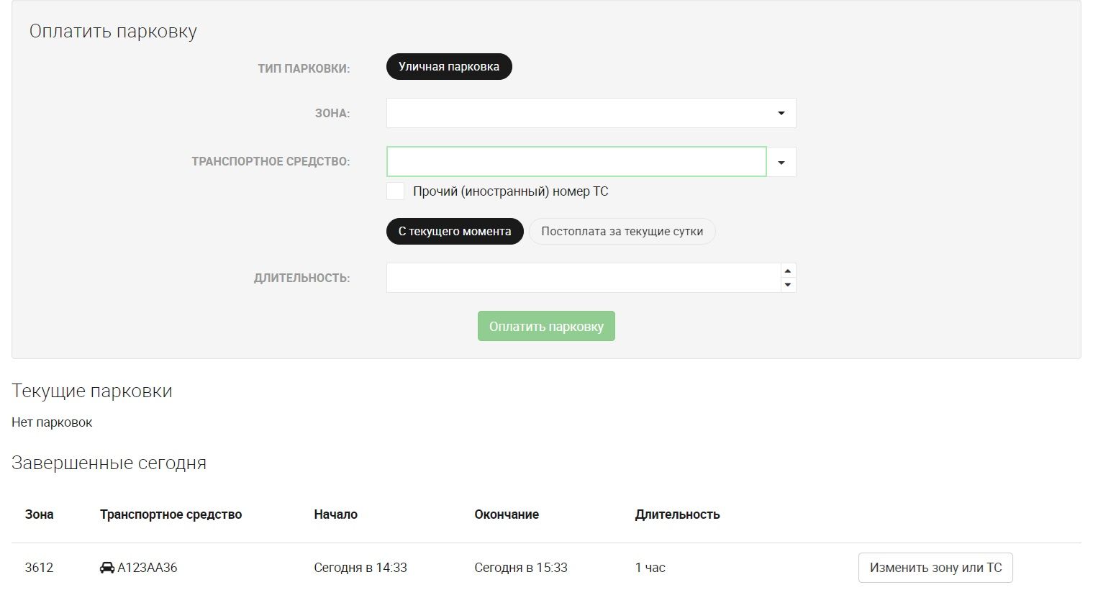Increase duration with the up arrow

click(x=788, y=271)
